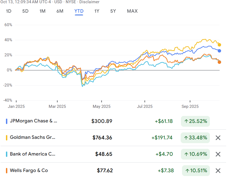Viewport: 228px width, 179px height.
Task: Select the 1M range tab
Action: click(42, 11)
